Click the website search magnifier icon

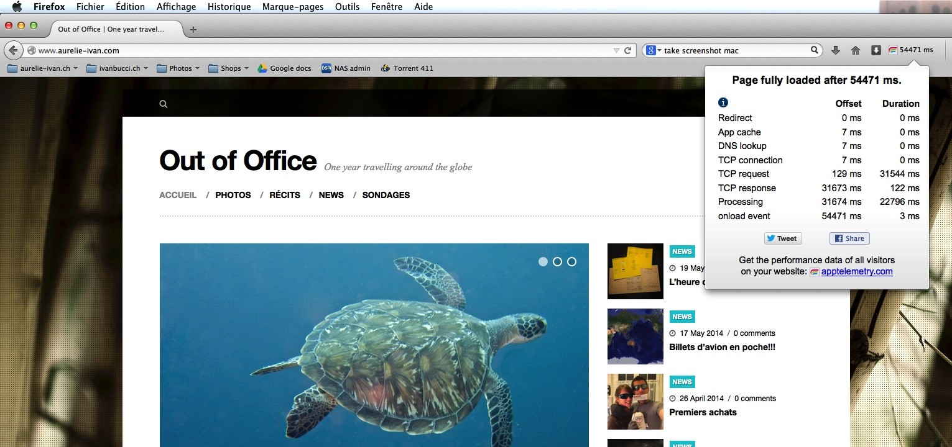[x=164, y=104]
